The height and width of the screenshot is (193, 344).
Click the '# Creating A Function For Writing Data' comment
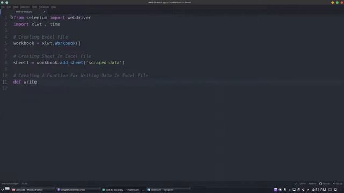pyautogui.click(x=81, y=76)
